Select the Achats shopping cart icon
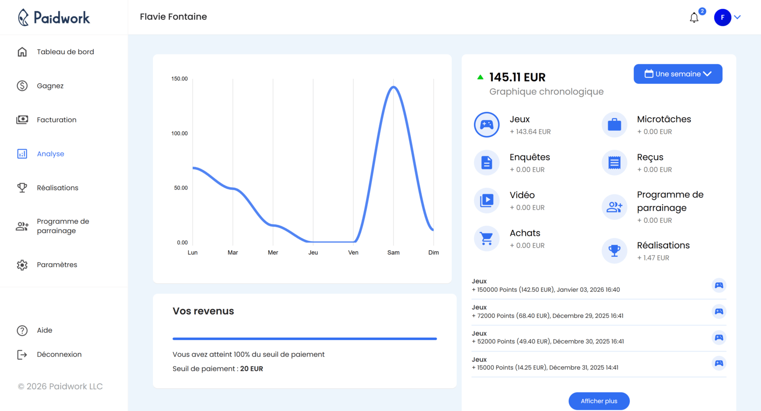This screenshot has height=411, width=761. 486,239
